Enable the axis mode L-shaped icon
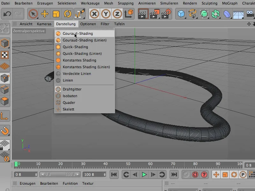The height and width of the screenshot is (191, 255). [4, 116]
